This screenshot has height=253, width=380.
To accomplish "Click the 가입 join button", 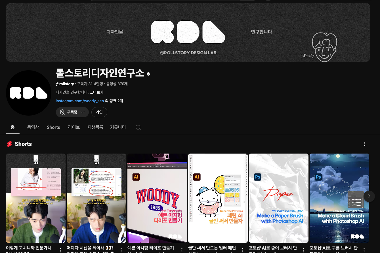I will [x=99, y=112].
